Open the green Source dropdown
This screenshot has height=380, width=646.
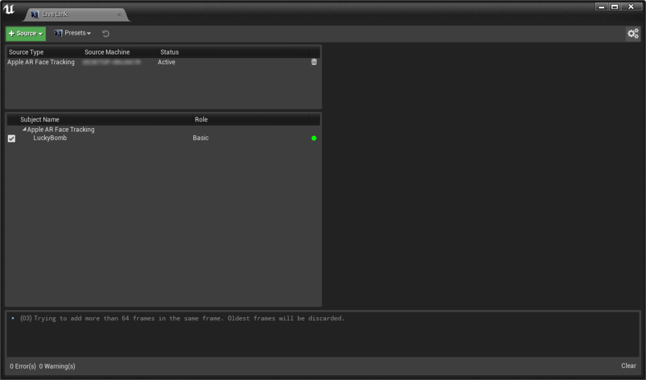(26, 34)
